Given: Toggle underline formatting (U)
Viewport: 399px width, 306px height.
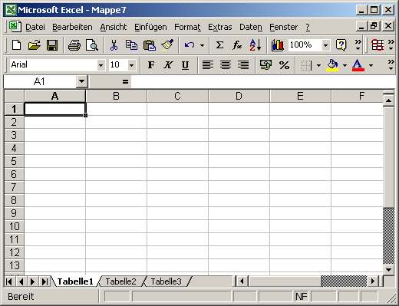Looking at the screenshot, I should tap(185, 65).
